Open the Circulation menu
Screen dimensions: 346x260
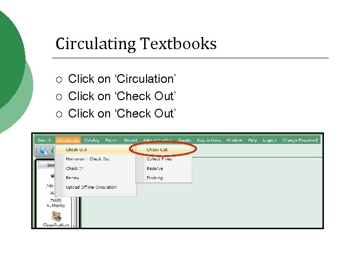68,140
